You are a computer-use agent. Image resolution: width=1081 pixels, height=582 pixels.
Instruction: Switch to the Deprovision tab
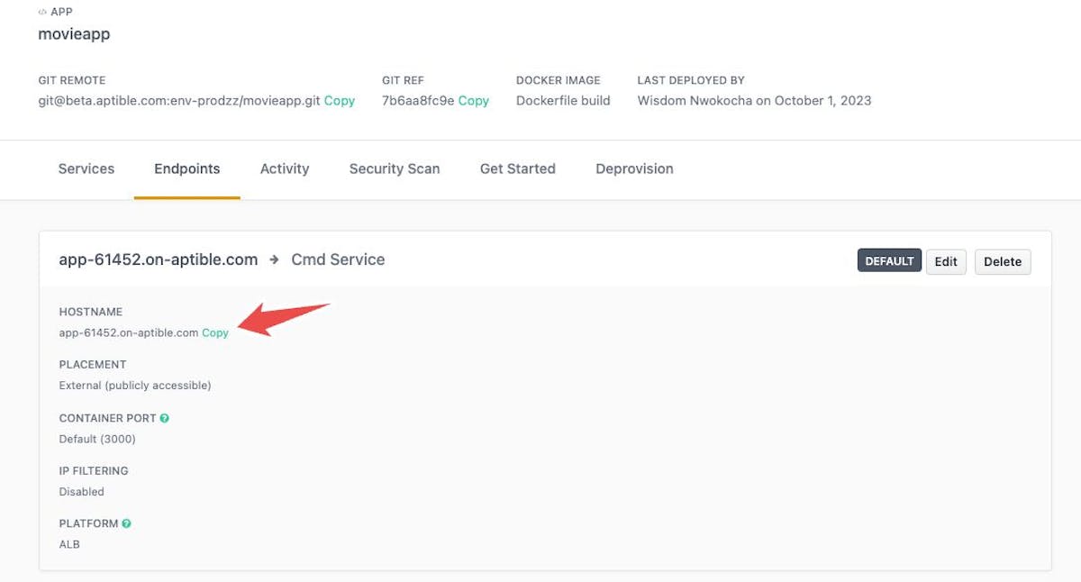pyautogui.click(x=634, y=168)
